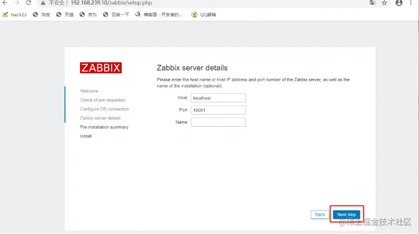Click the Zabbix server details heading

tap(192, 68)
